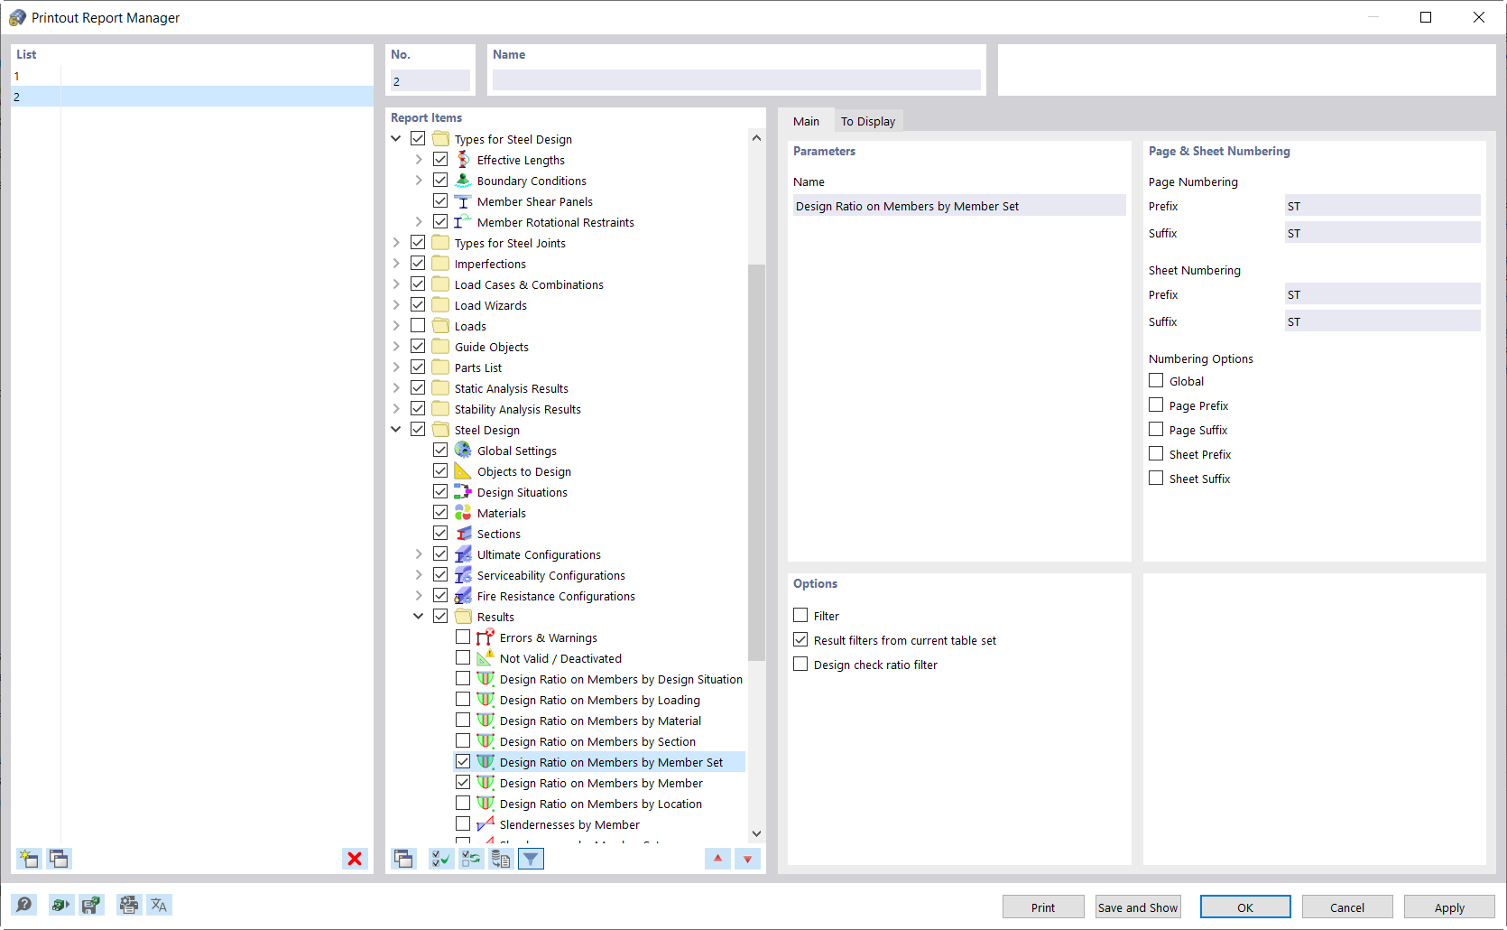The height and width of the screenshot is (930, 1507).
Task: Expand Load Cases & Combinations folder
Action: (x=396, y=284)
